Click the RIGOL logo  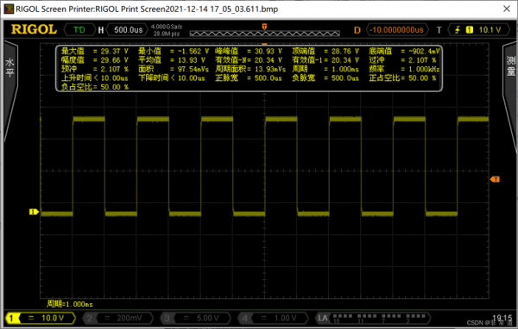[34, 29]
